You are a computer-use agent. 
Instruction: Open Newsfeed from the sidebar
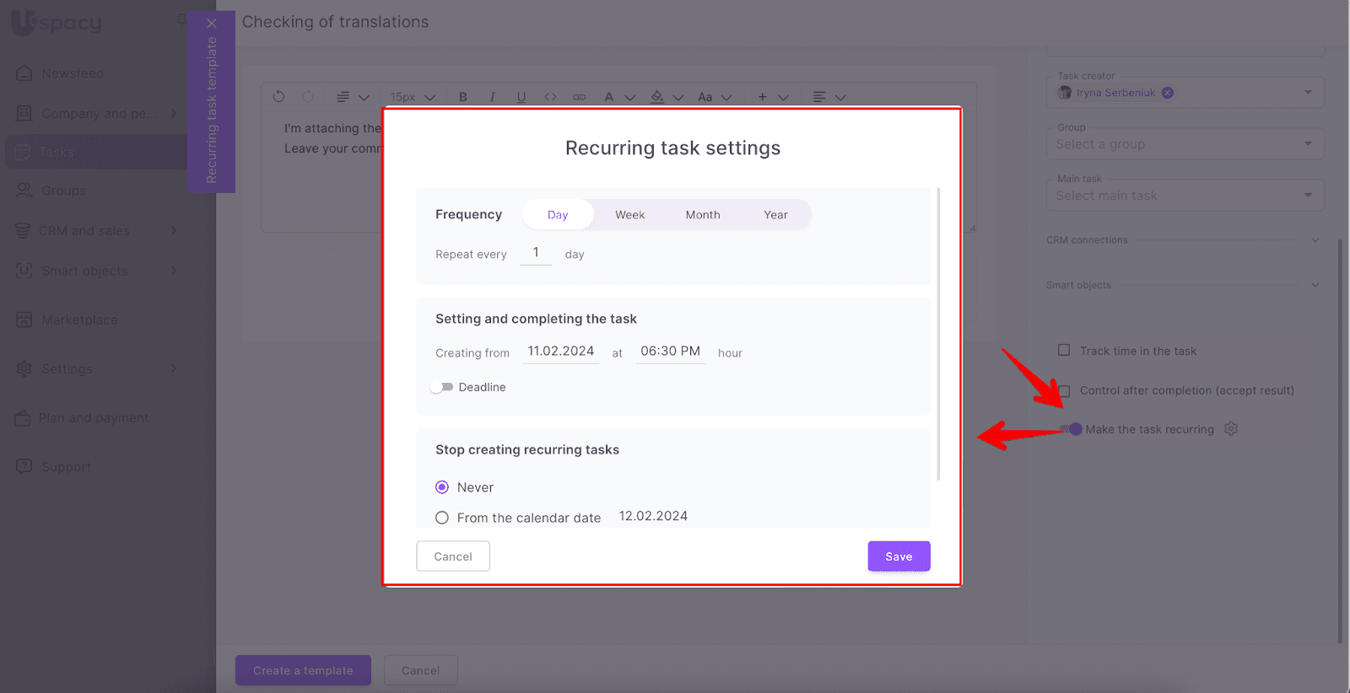click(73, 73)
